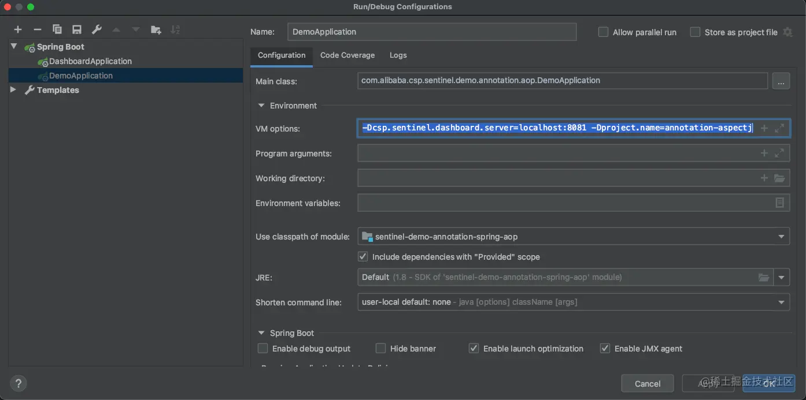Open the environment variables editor icon

click(779, 203)
